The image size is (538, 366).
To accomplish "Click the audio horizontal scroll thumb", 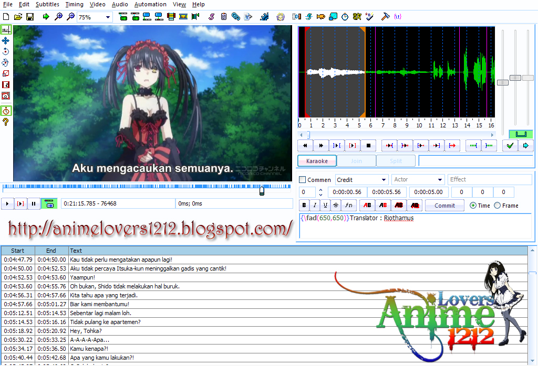I will (308, 135).
